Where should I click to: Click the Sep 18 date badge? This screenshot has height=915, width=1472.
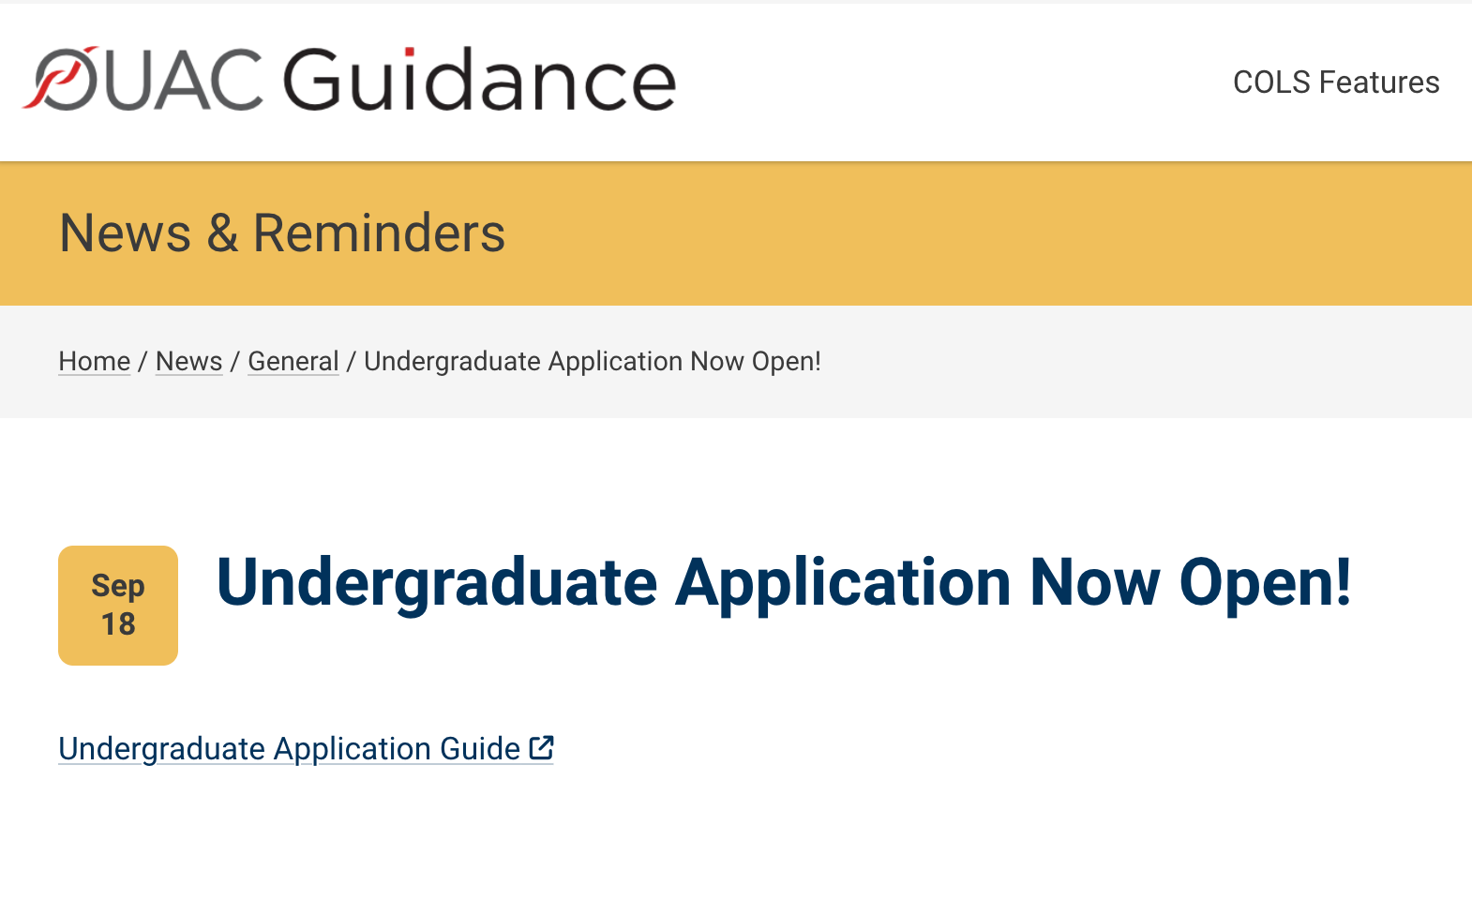pyautogui.click(x=118, y=606)
